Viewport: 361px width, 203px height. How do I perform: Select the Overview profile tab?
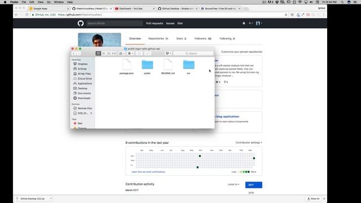[x=135, y=39]
